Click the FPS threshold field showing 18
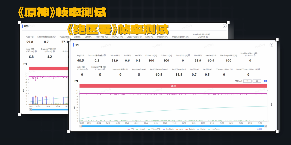Screen dimensions: 291x145 247,81
